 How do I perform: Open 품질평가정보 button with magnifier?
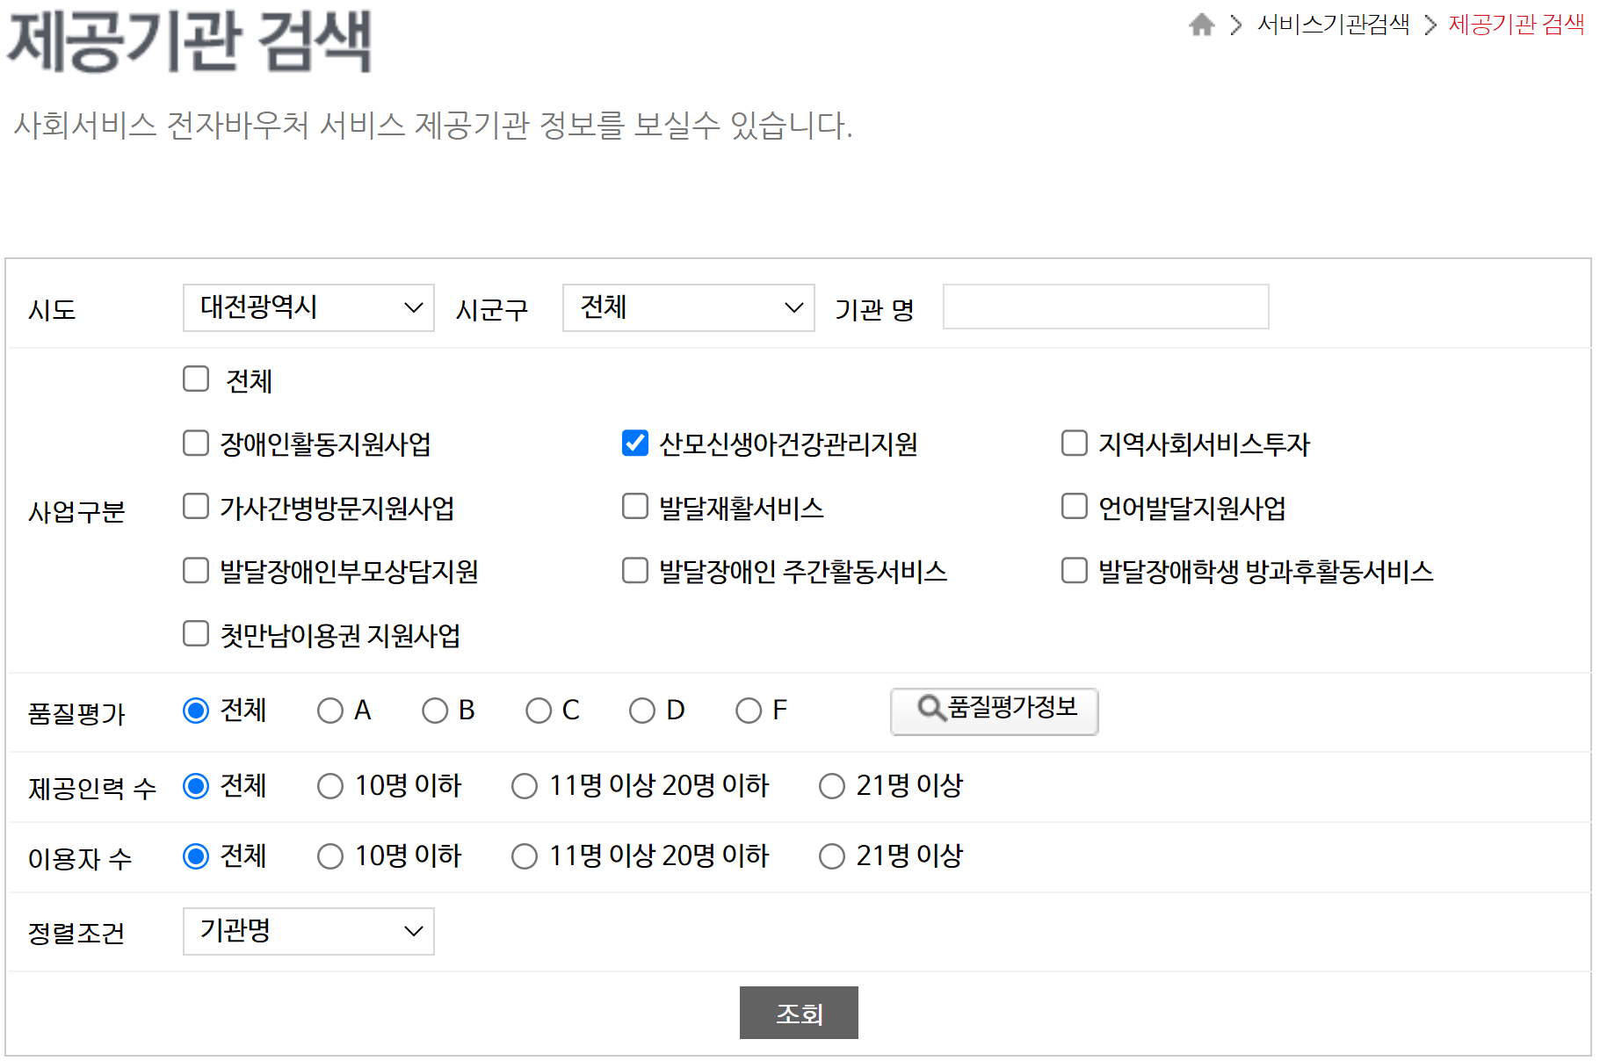coord(995,711)
